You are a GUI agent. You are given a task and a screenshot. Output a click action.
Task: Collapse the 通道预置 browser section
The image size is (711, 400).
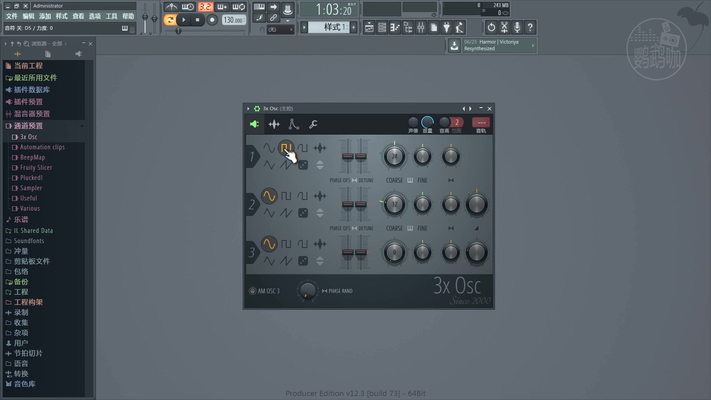pyautogui.click(x=82, y=126)
